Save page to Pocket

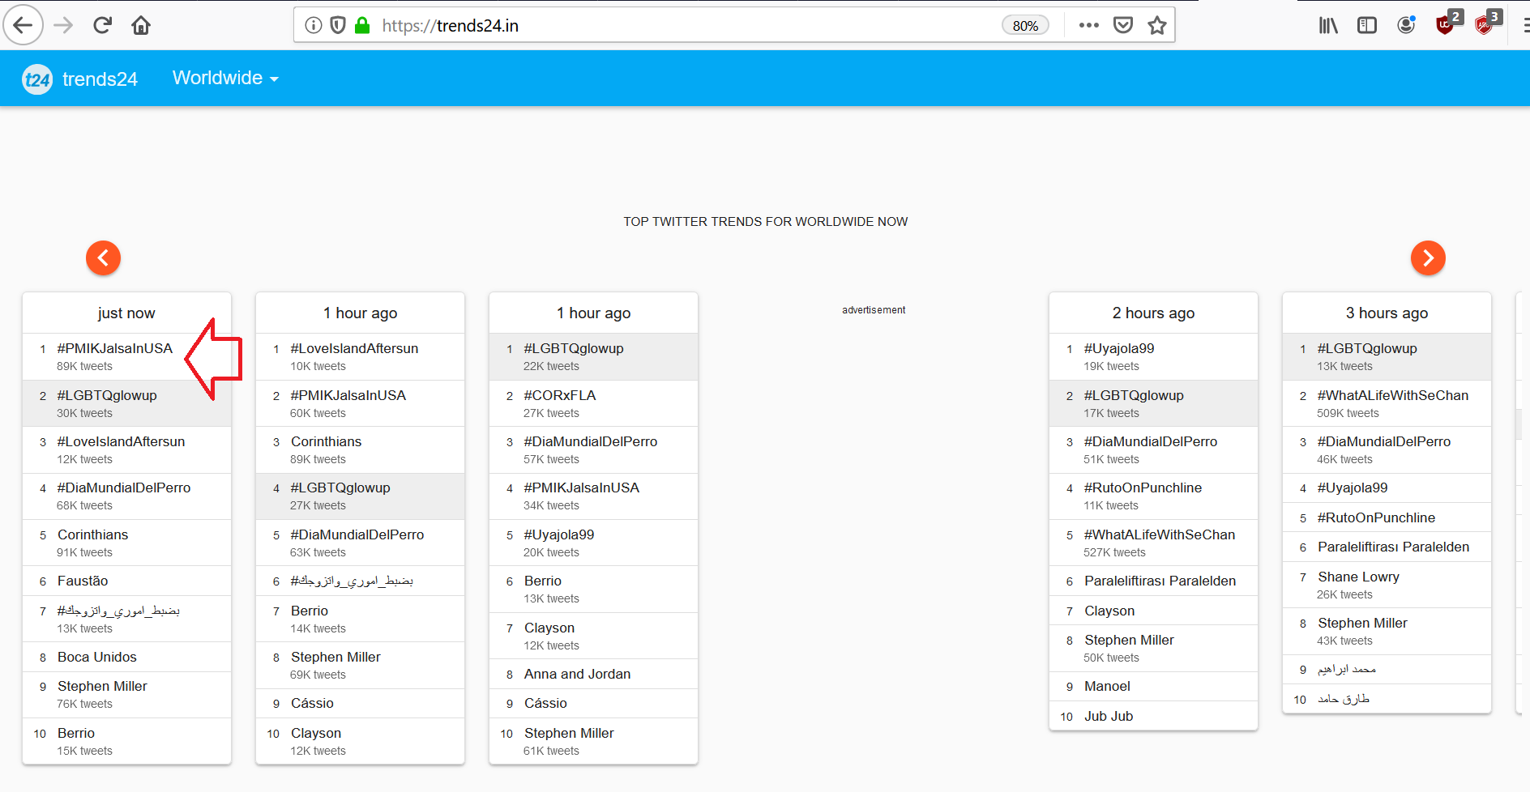[x=1123, y=25]
